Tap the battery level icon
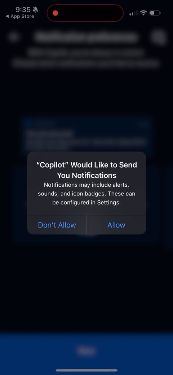The image size is (173, 375). pyautogui.click(x=155, y=13)
